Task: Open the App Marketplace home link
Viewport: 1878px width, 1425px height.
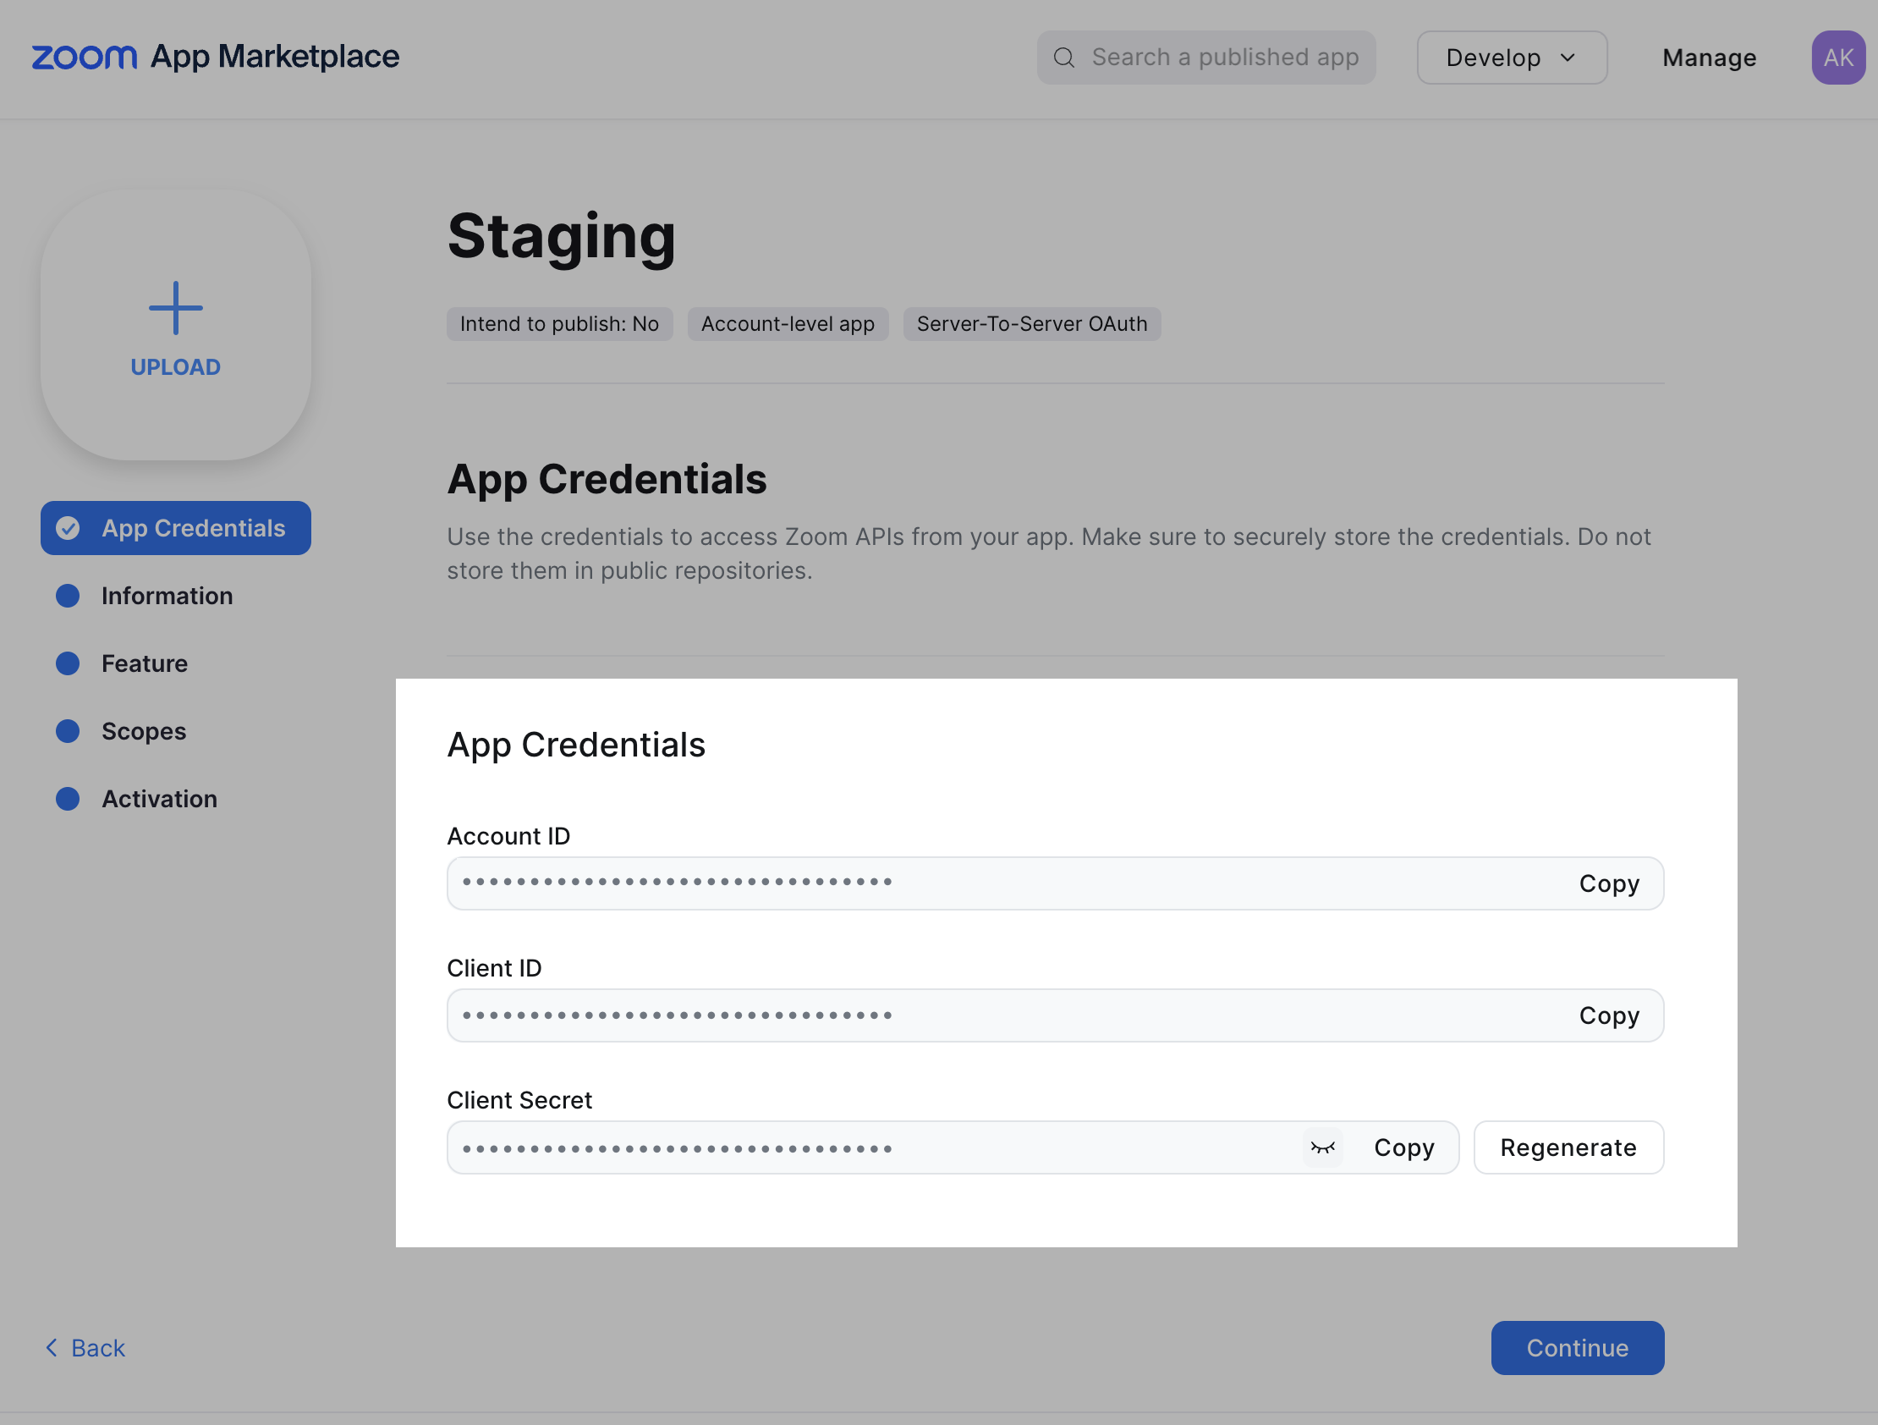Action: (274, 57)
